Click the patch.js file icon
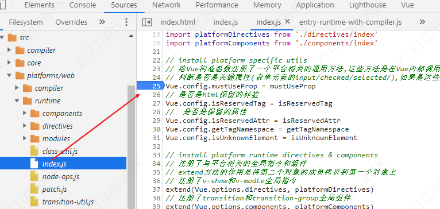440x209 pixels. click(x=34, y=189)
